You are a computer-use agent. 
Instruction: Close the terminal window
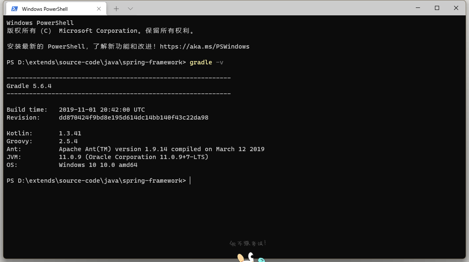[x=456, y=8]
